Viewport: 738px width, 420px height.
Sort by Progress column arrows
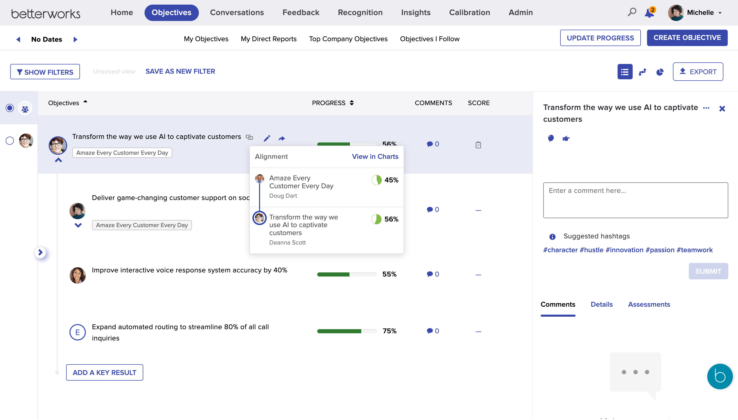[x=352, y=103]
